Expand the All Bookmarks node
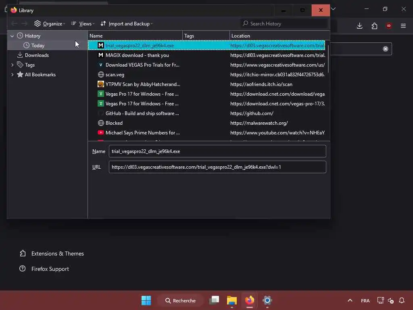The height and width of the screenshot is (310, 413). (x=12, y=75)
